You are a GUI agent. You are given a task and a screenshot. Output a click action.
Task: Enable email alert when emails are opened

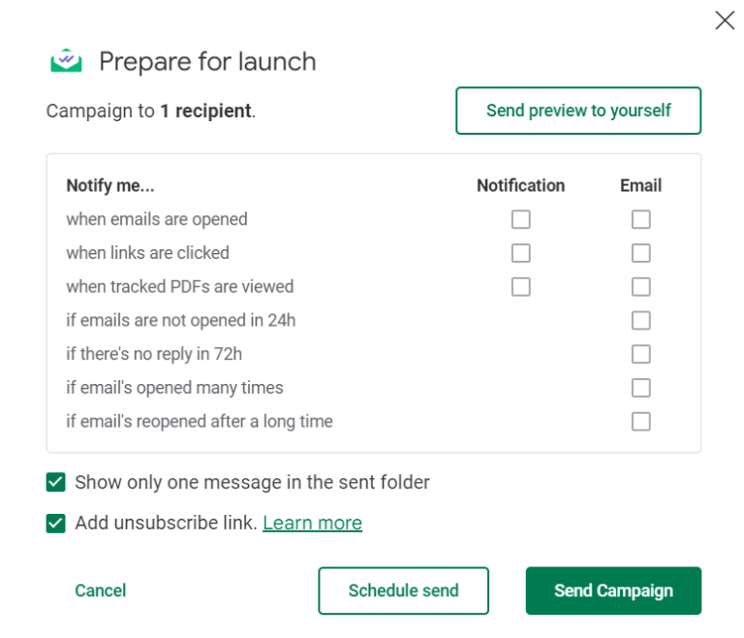point(640,220)
